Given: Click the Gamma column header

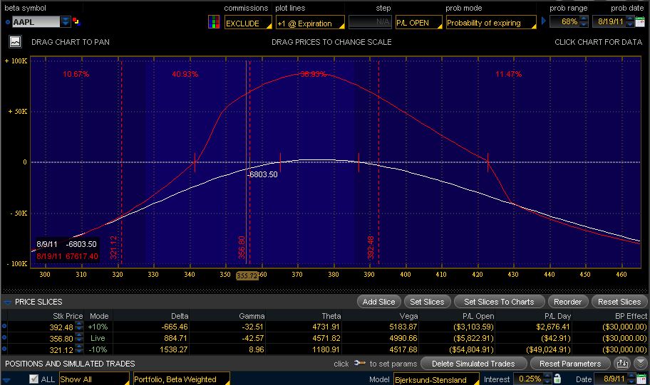Looking at the screenshot, I should pyautogui.click(x=252, y=316).
